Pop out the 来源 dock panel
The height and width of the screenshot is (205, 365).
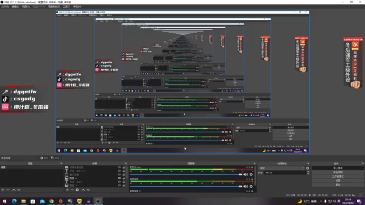coord(126,164)
